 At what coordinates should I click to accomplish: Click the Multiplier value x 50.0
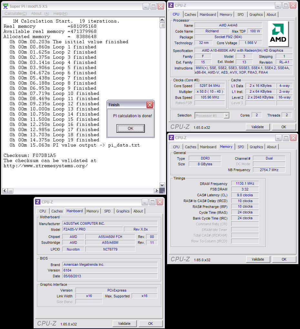tap(210, 91)
